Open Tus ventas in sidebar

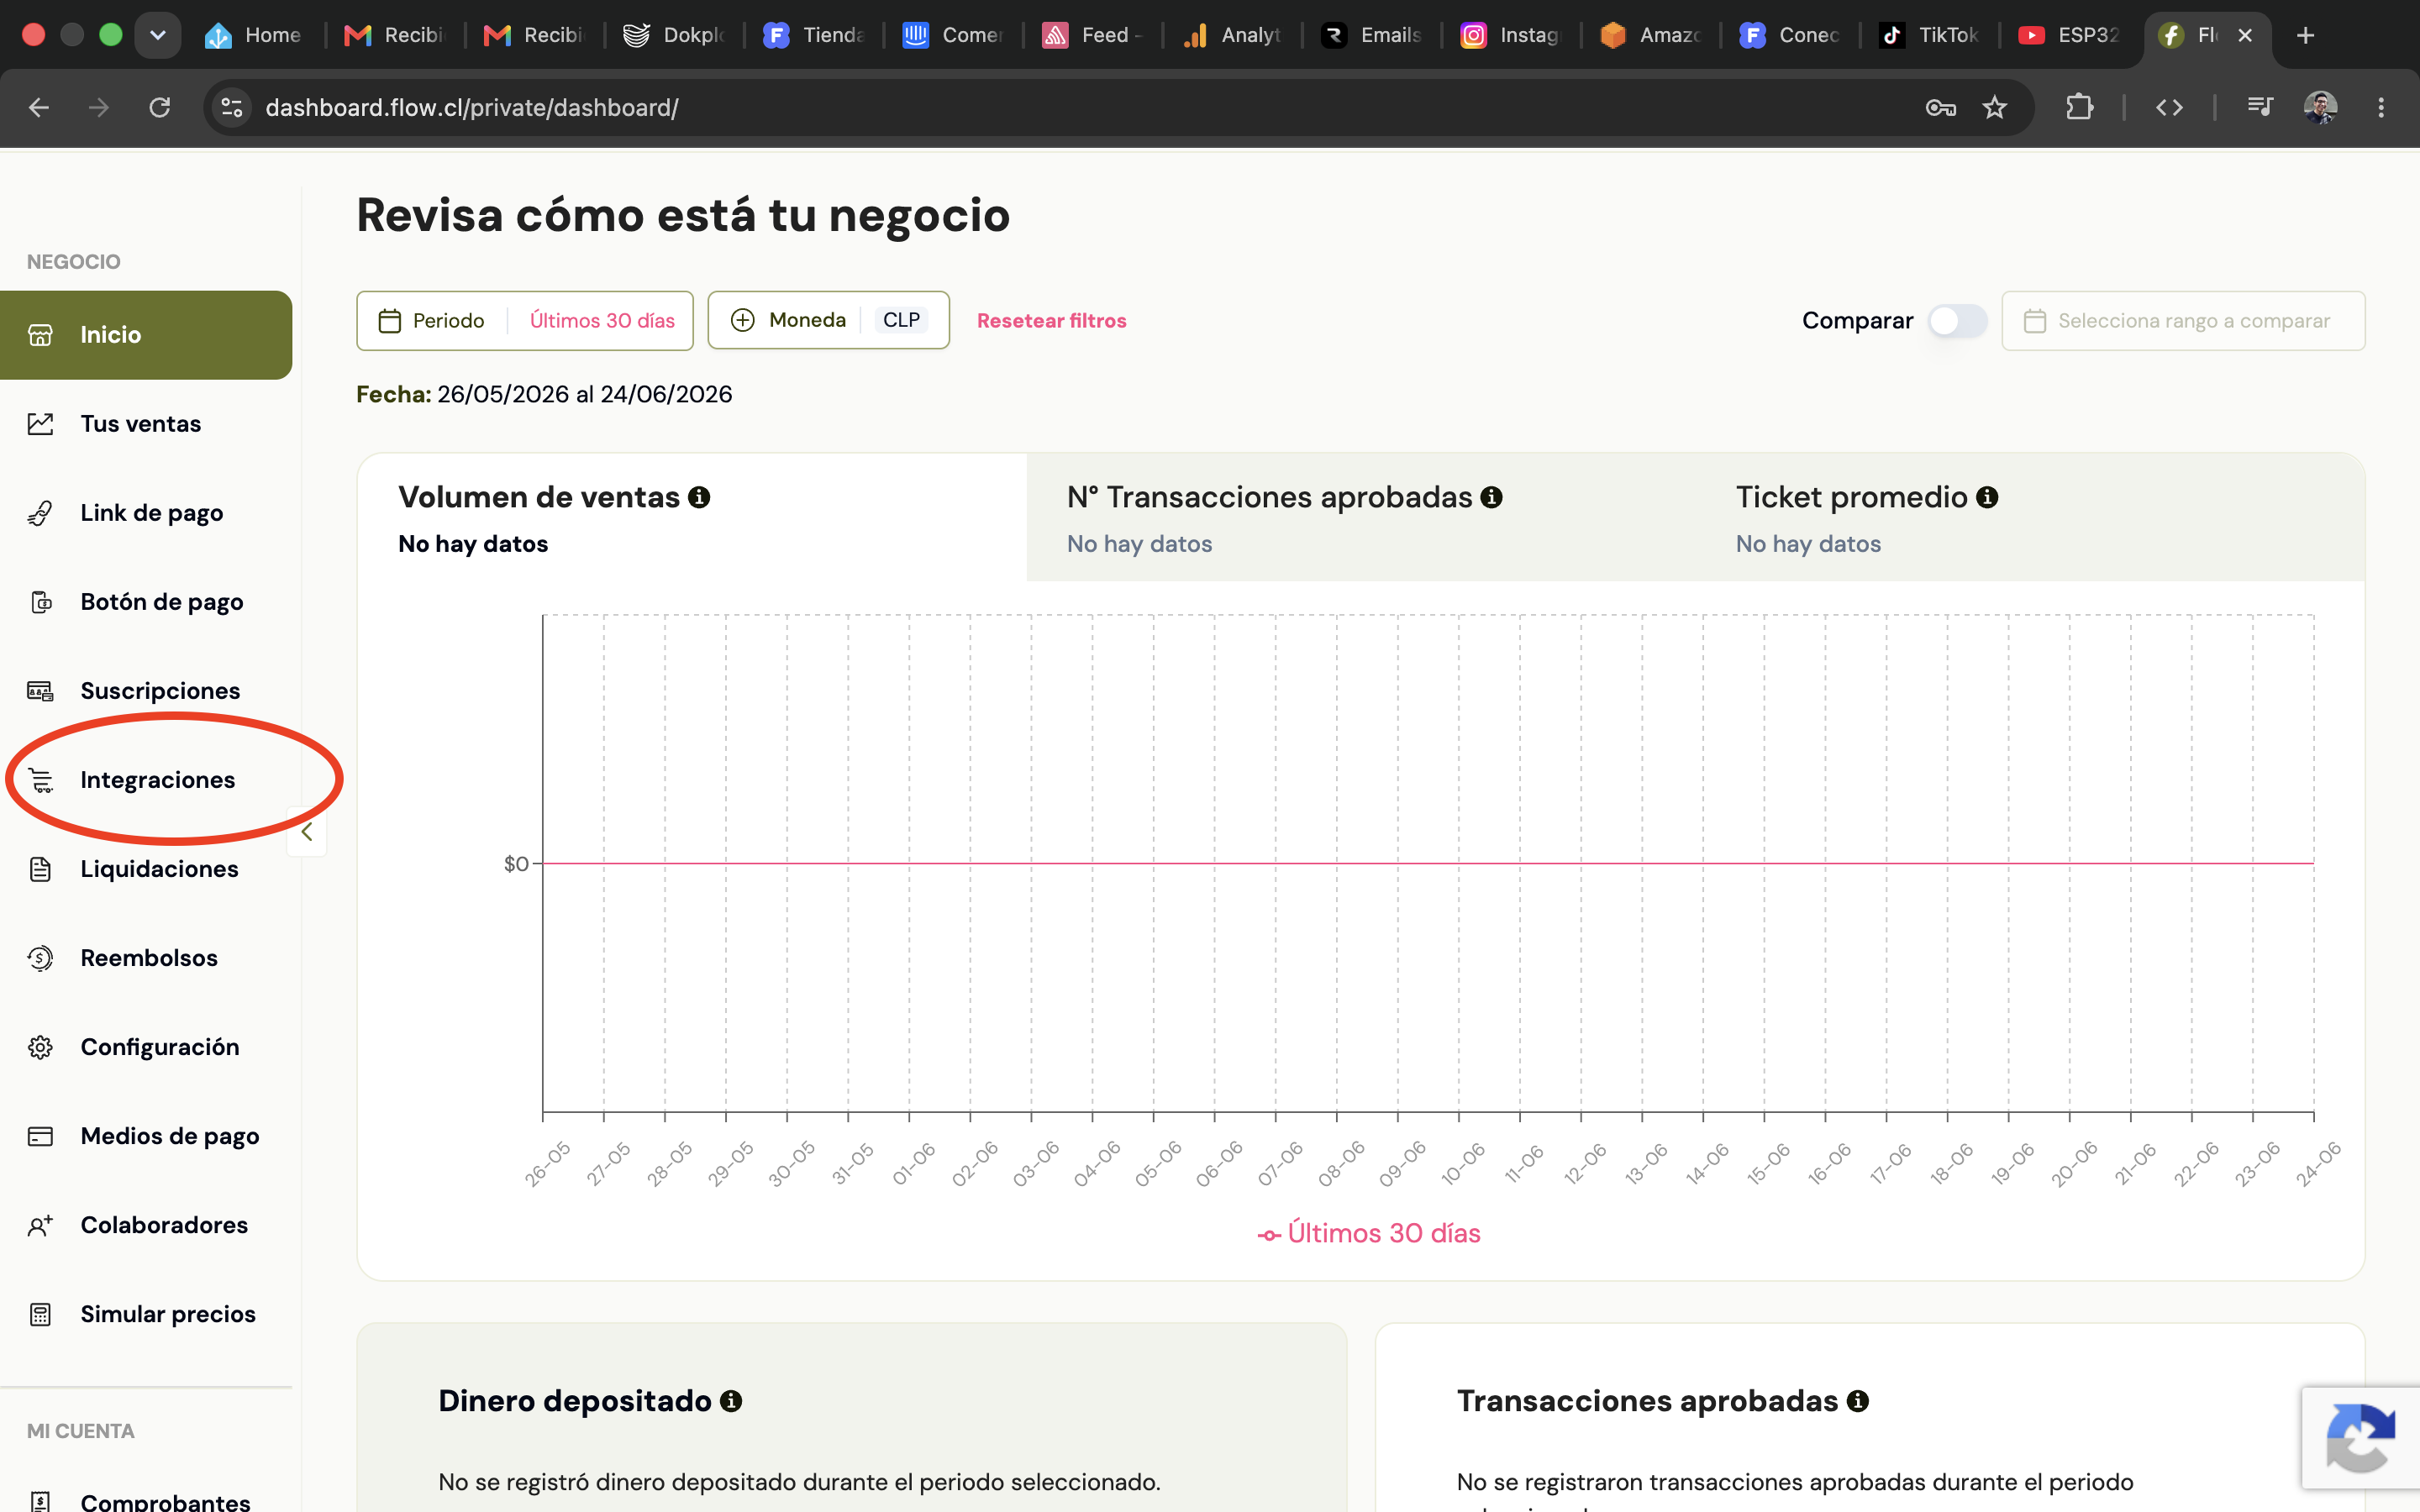pos(146,424)
